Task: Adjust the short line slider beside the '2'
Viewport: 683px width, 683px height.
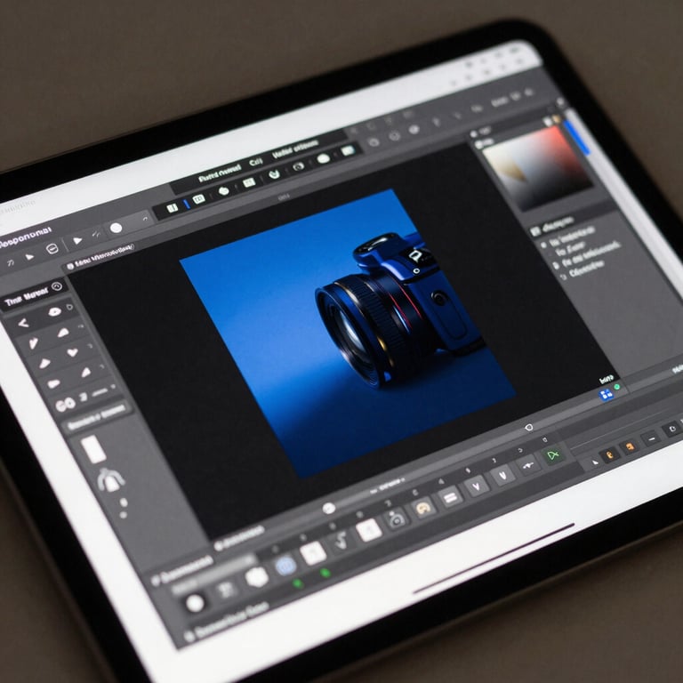Action: tap(100, 391)
